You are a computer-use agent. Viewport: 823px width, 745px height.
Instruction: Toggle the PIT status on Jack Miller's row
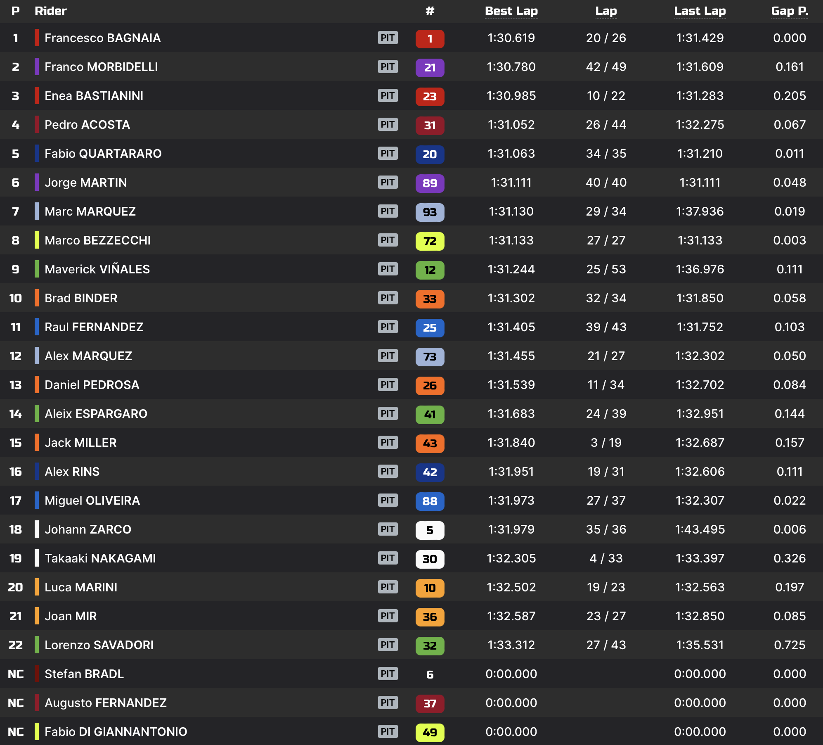click(x=388, y=443)
